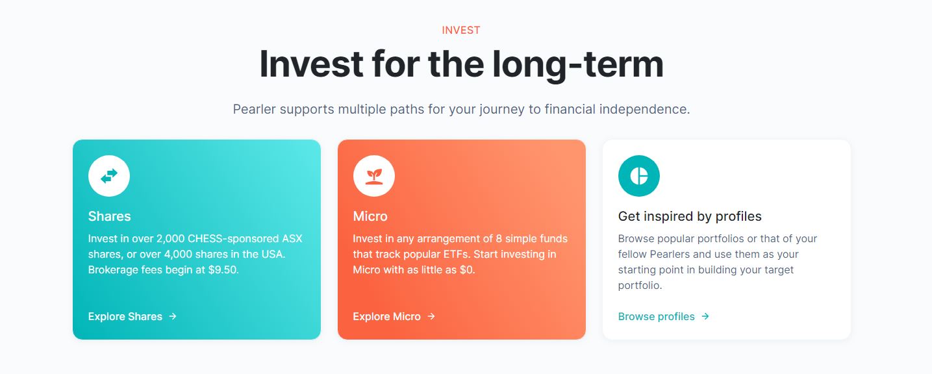Image resolution: width=932 pixels, height=374 pixels.
Task: Open the Explore Micro link
Action: tap(386, 317)
